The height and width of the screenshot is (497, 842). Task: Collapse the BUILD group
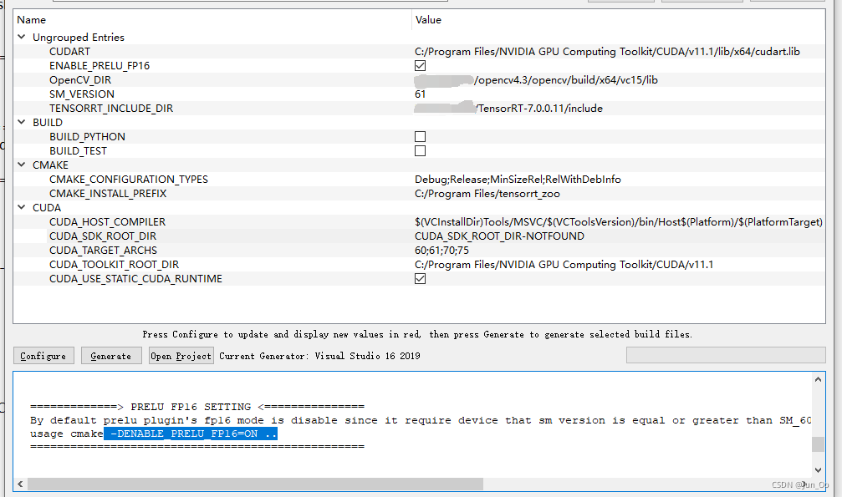(x=20, y=122)
